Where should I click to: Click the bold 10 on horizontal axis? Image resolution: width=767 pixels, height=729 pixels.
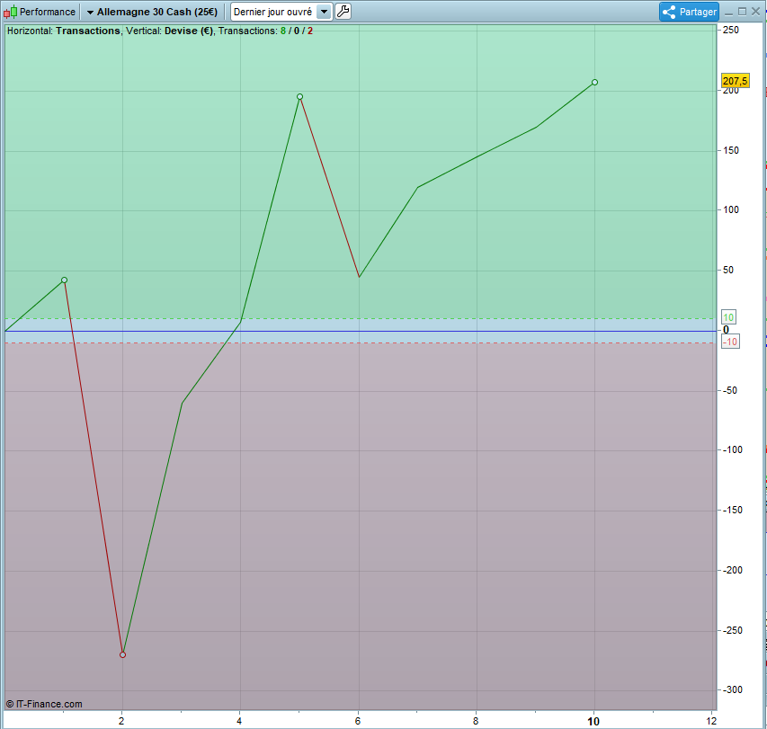click(593, 721)
